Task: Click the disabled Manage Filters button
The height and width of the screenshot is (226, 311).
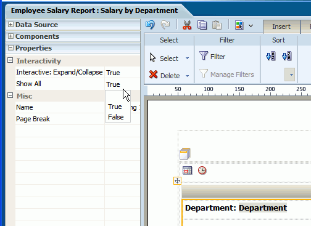Action: pyautogui.click(x=226, y=74)
